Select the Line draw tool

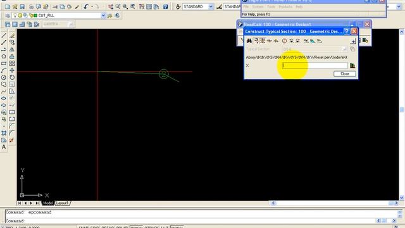click(x=4, y=35)
